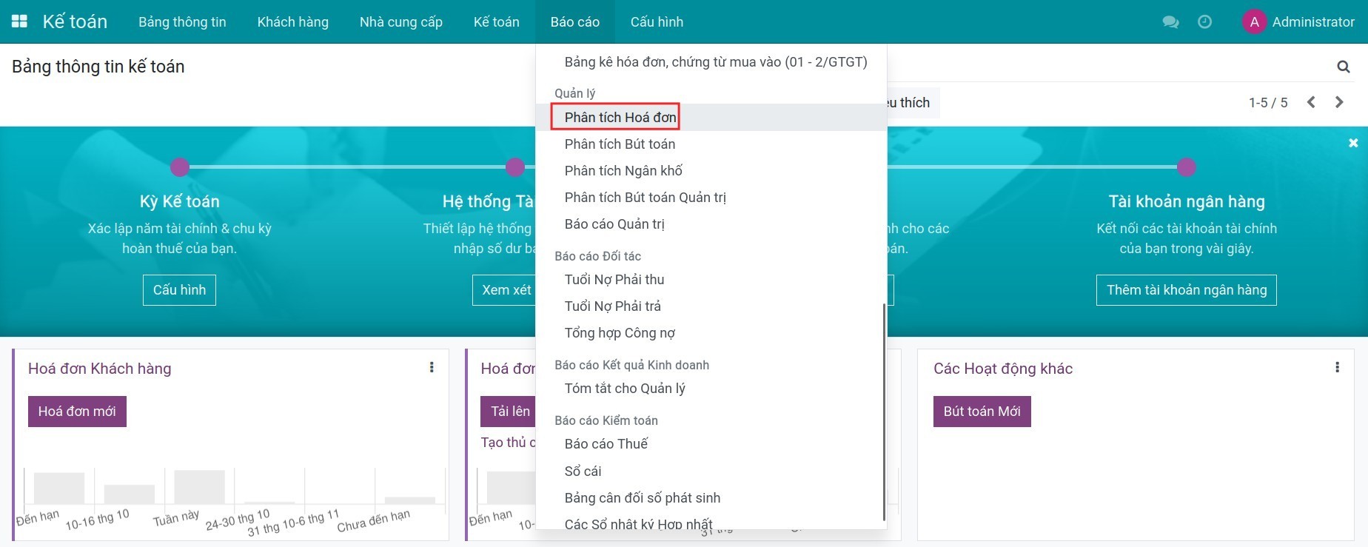Select Phân tích Hoá đơn menu item
The image size is (1368, 547).
coord(620,117)
